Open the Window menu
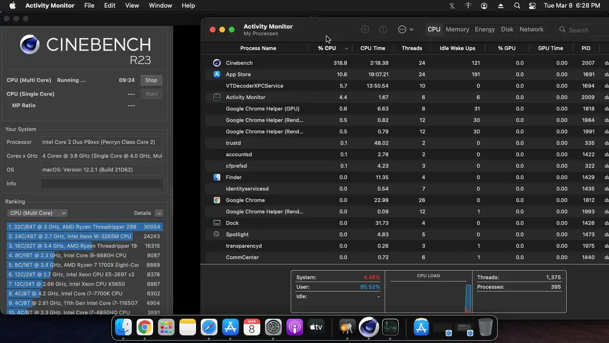The image size is (609, 343). [x=160, y=6]
